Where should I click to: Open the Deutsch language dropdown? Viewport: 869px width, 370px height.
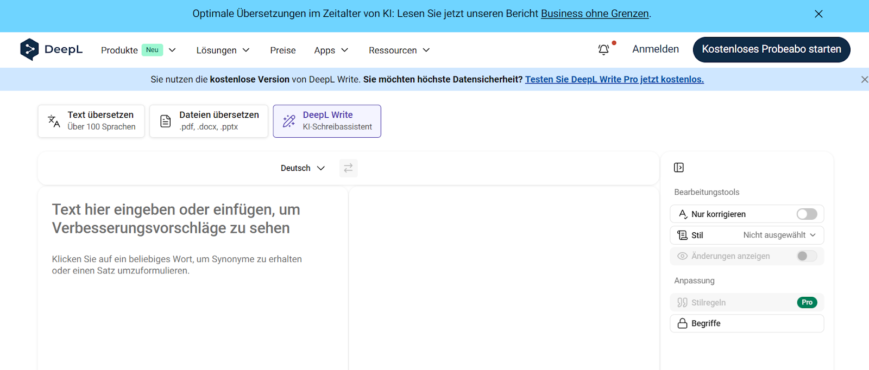[x=303, y=168]
